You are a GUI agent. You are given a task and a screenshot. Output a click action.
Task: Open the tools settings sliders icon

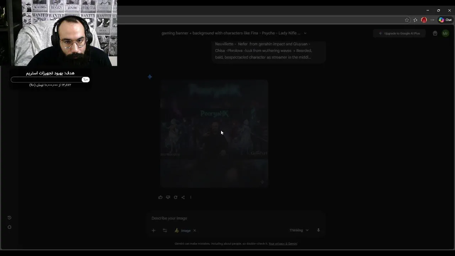(165, 230)
